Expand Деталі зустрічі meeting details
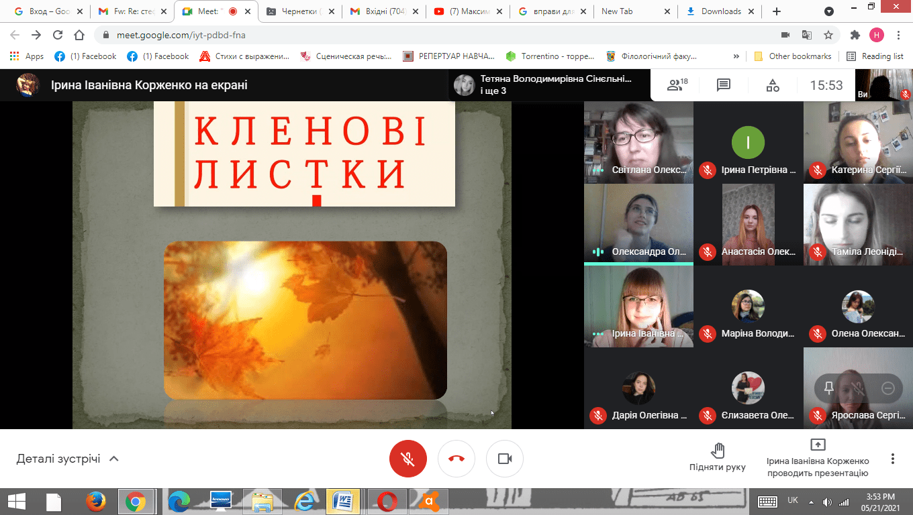 click(x=67, y=459)
